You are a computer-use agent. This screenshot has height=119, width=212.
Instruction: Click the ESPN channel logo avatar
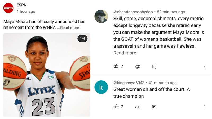coord(8,8)
